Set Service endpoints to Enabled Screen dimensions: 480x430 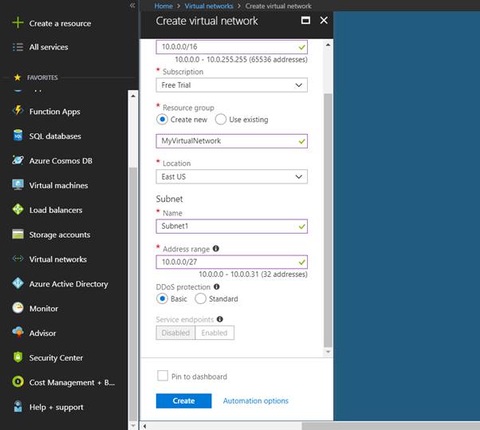214,333
